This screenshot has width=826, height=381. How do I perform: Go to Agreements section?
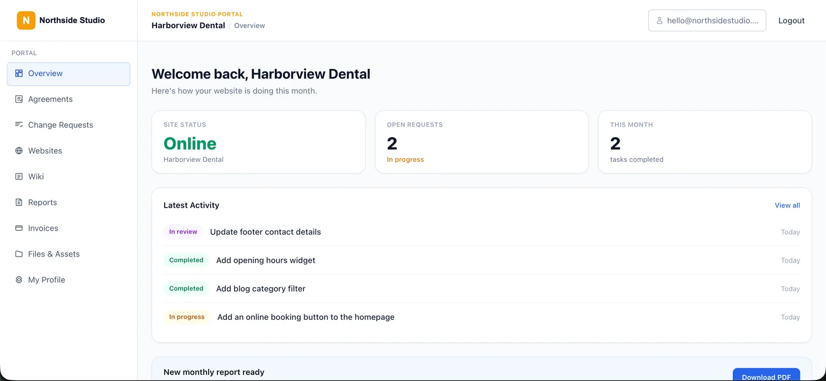coord(68,99)
